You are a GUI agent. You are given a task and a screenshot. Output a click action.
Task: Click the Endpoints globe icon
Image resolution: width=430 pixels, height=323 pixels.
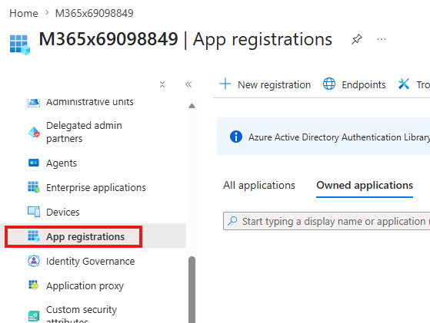pyautogui.click(x=329, y=84)
